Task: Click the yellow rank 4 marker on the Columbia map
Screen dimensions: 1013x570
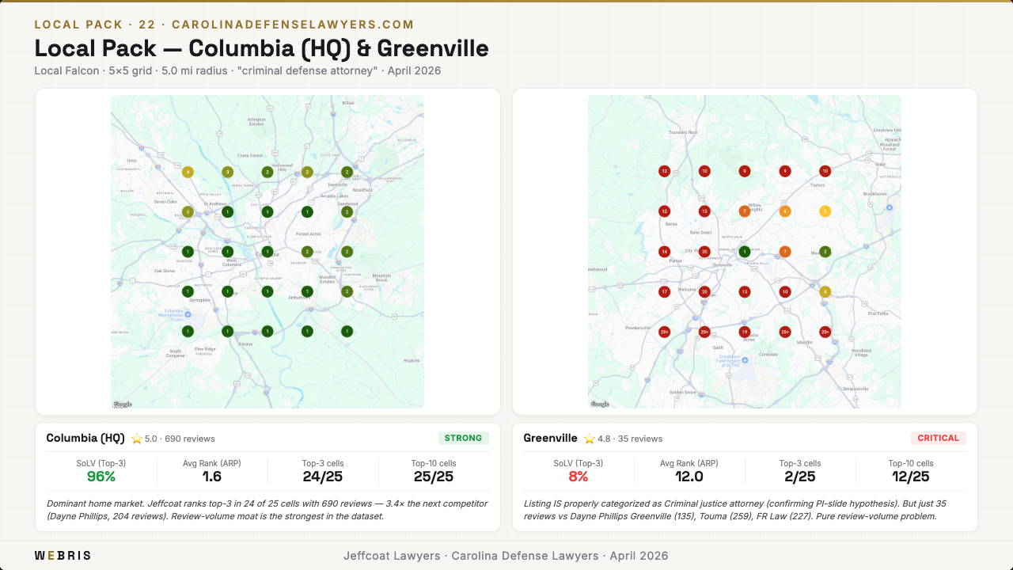Action: pyautogui.click(x=188, y=172)
